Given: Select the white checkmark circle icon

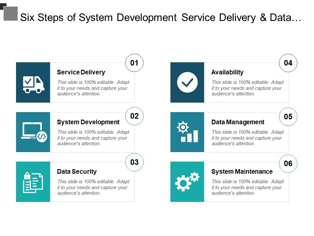Looking at the screenshot, I should [x=187, y=82].
